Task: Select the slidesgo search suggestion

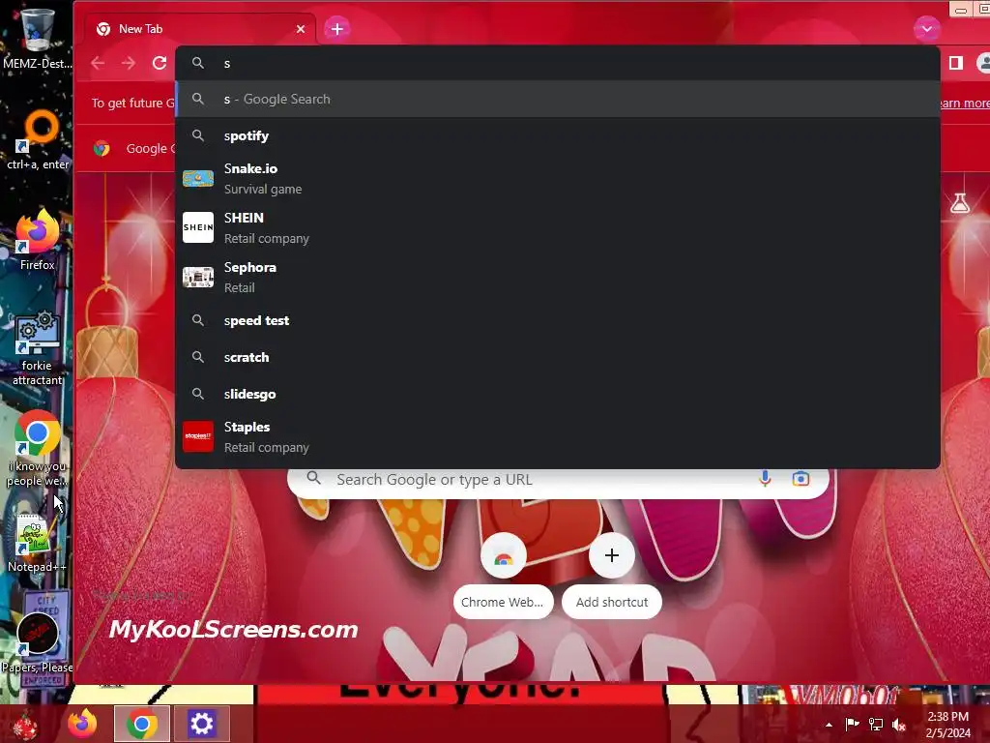Action: pos(558,394)
